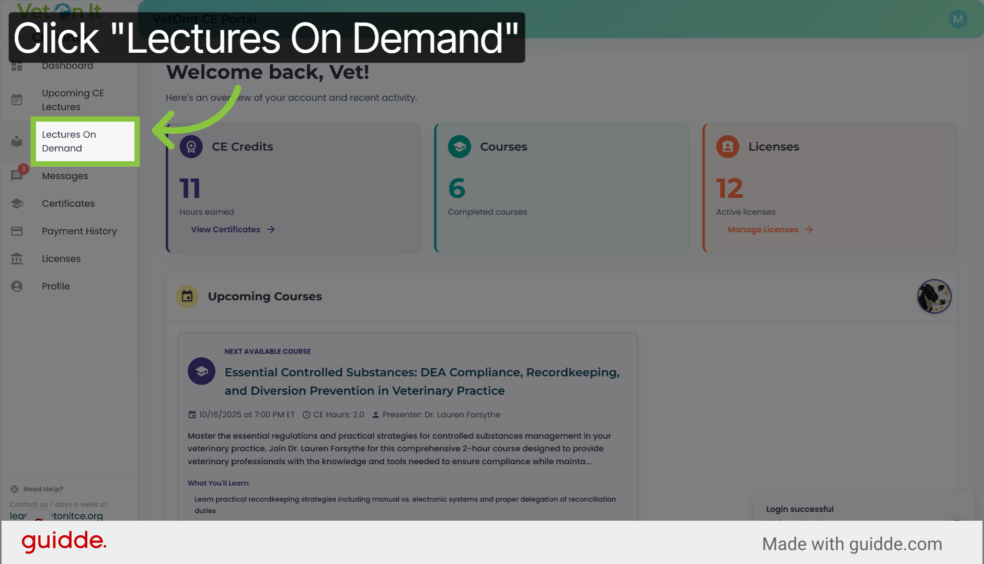Open the Profile person icon
This screenshot has height=564, width=984.
coord(17,286)
